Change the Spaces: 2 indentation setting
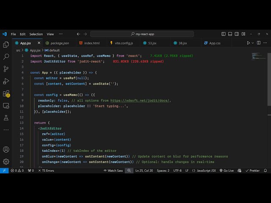The width and height of the screenshot is (271, 203). [x=163, y=170]
